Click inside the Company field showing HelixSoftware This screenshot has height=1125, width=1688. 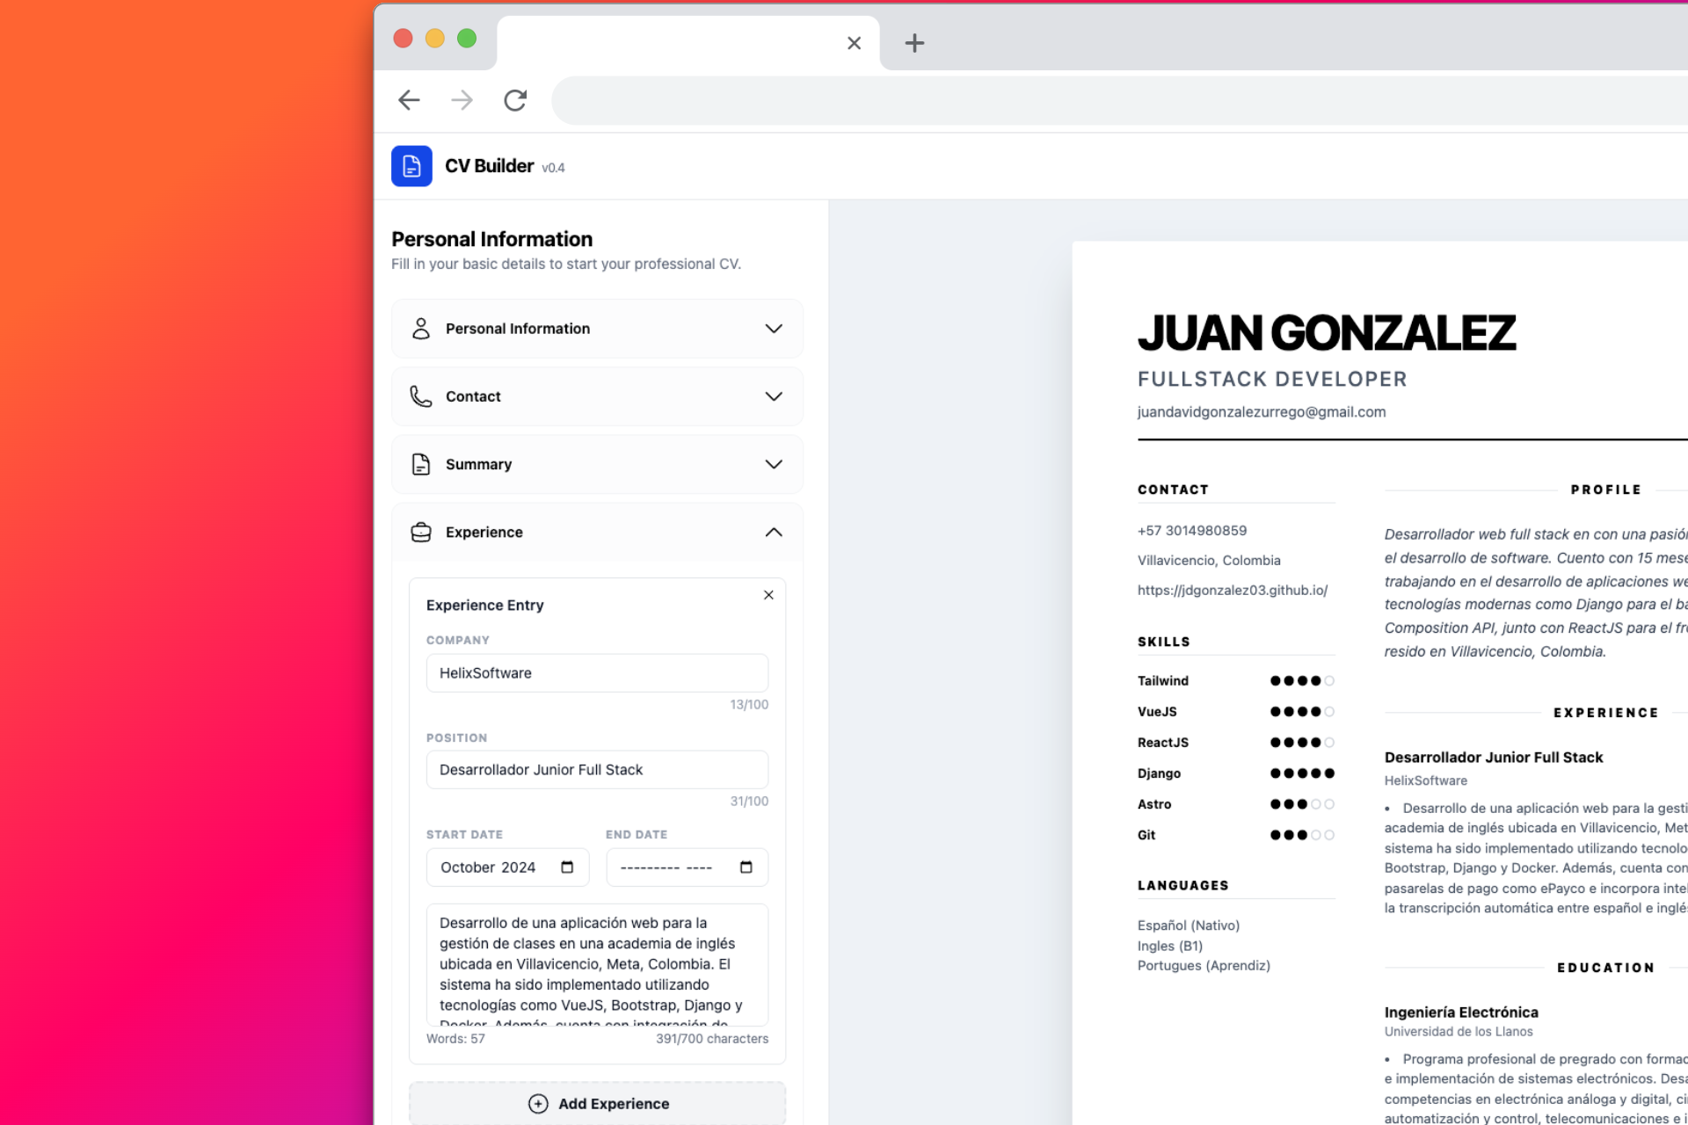point(597,672)
